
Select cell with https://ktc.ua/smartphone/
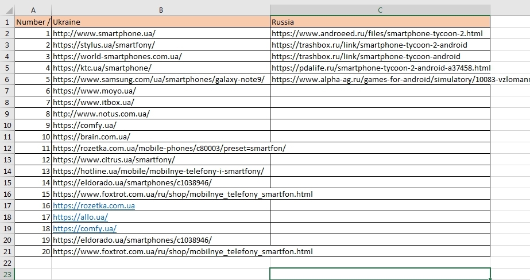pos(161,68)
